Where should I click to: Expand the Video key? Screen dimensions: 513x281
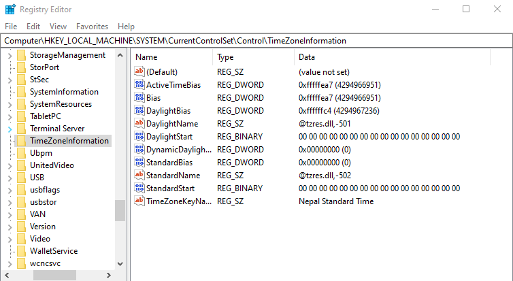[10, 239]
